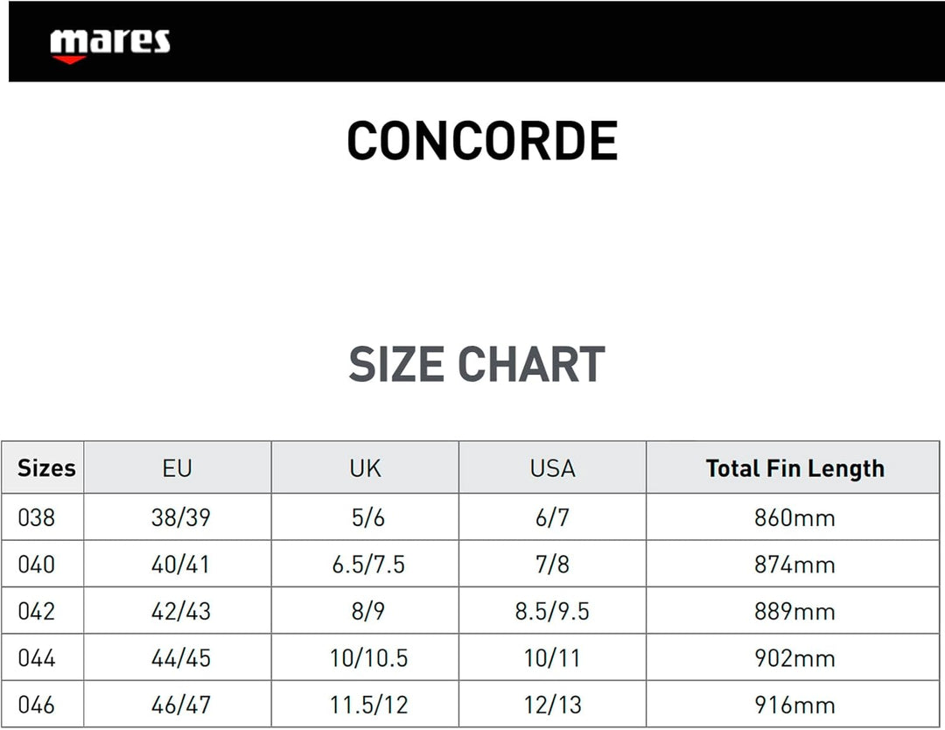Select the Total Fin Length header
The image size is (945, 730).
pyautogui.click(x=794, y=468)
